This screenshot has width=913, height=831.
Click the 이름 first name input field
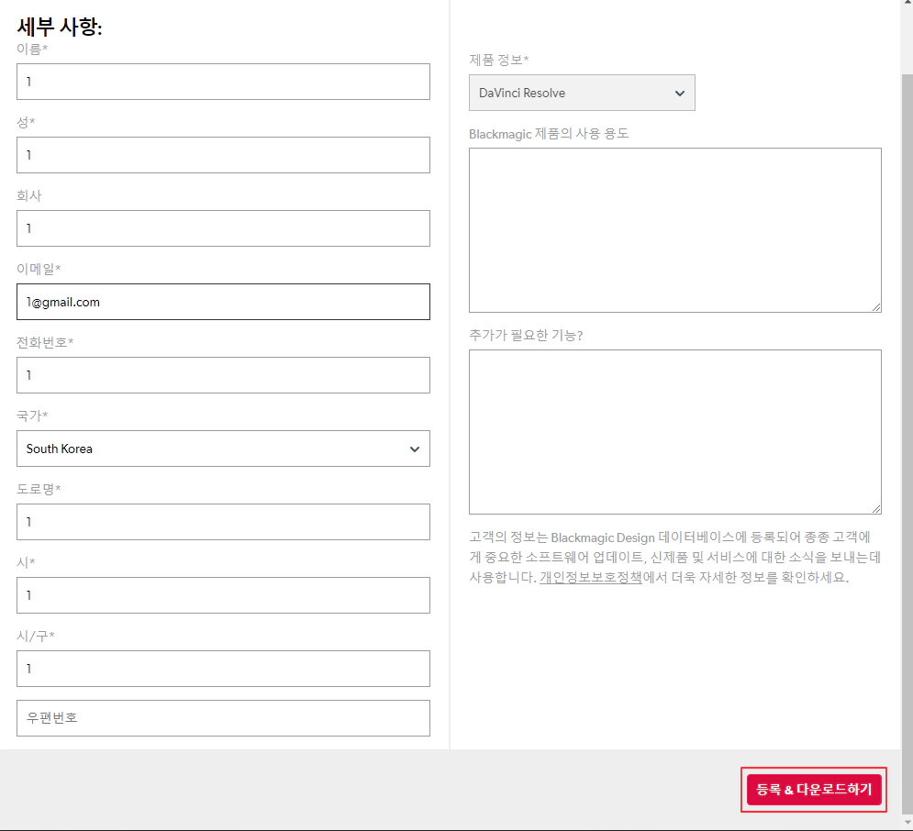(x=223, y=82)
